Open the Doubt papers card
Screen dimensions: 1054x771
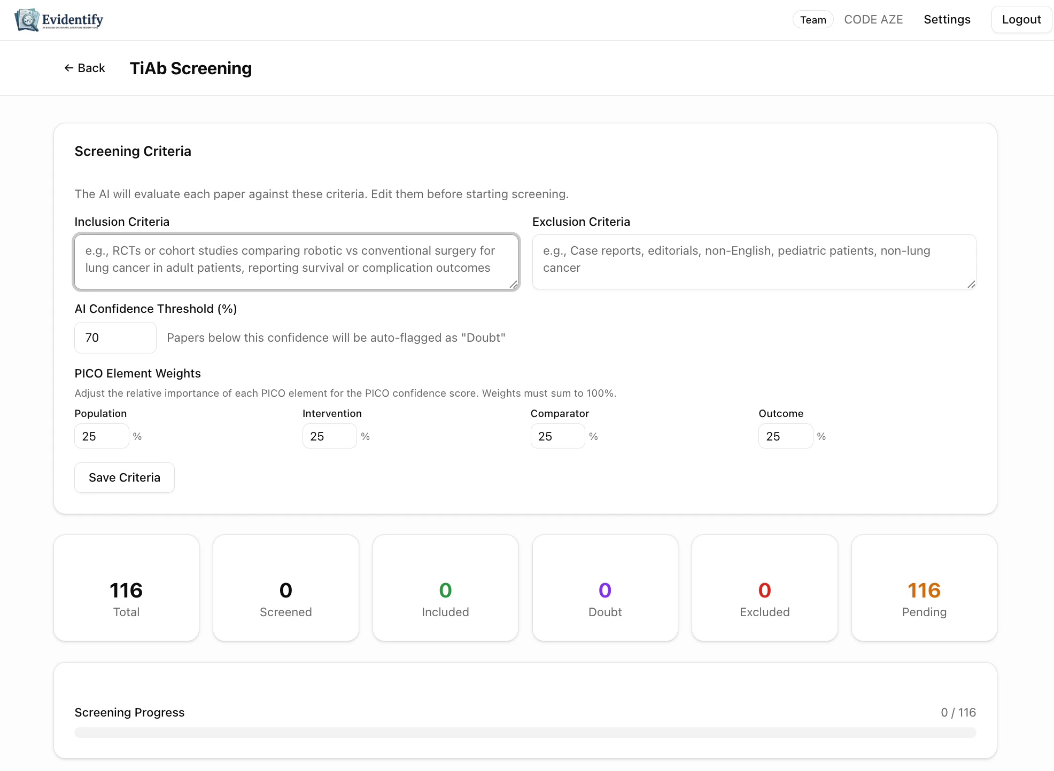click(604, 588)
